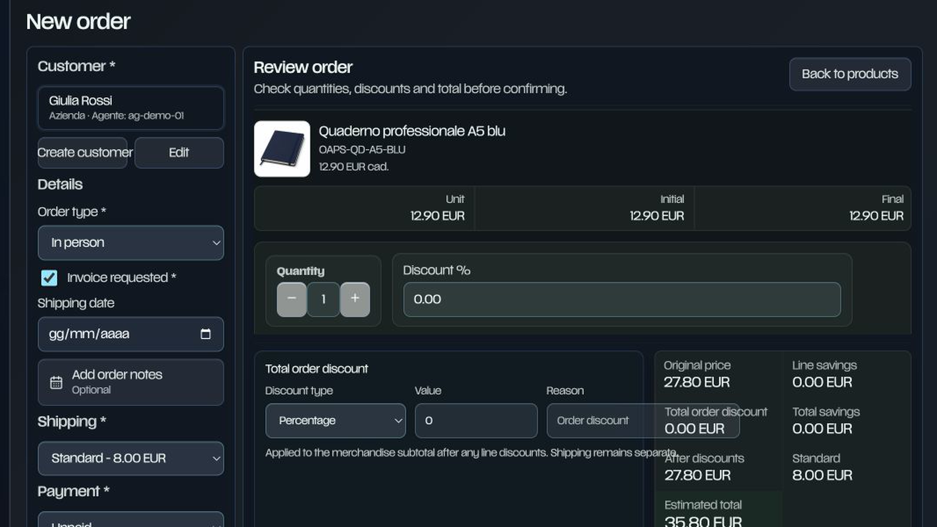This screenshot has height=527, width=937.
Task: Click the Unit 12.90 EUR price cell
Action: [x=364, y=208]
